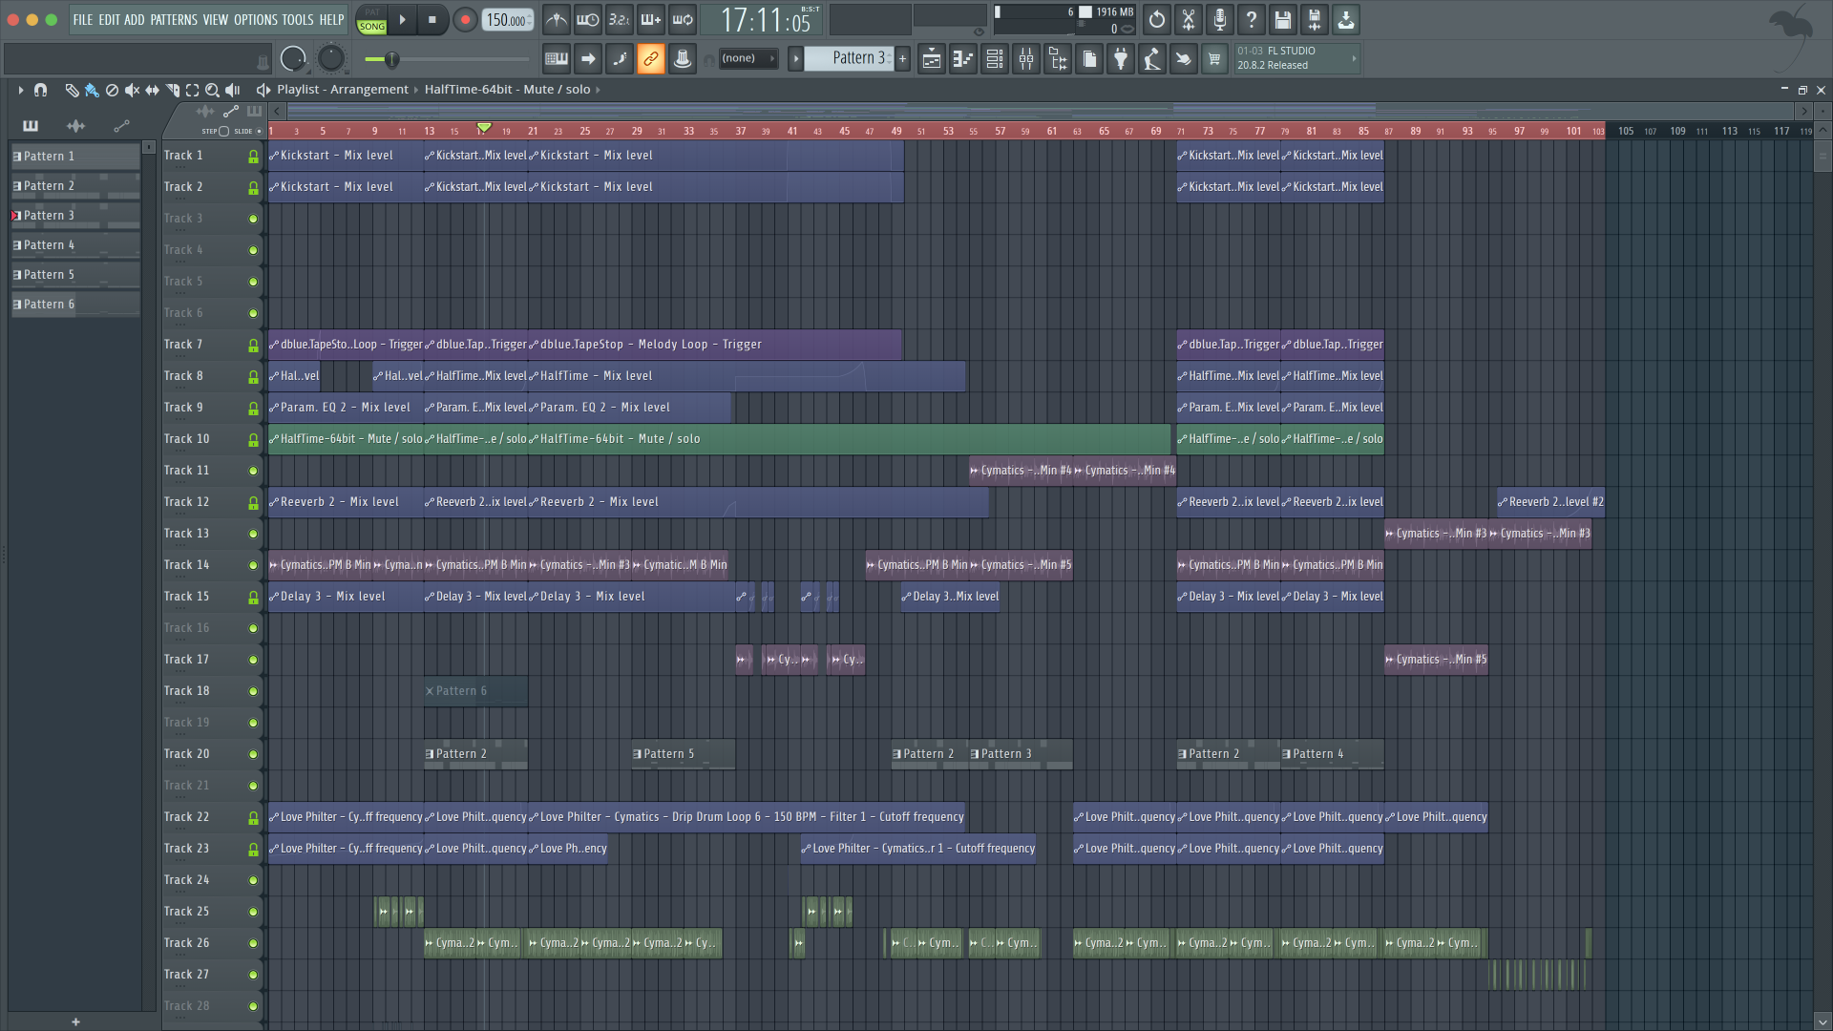
Task: Expand breadcrumb arrow after Mute / solo
Action: coord(598,90)
